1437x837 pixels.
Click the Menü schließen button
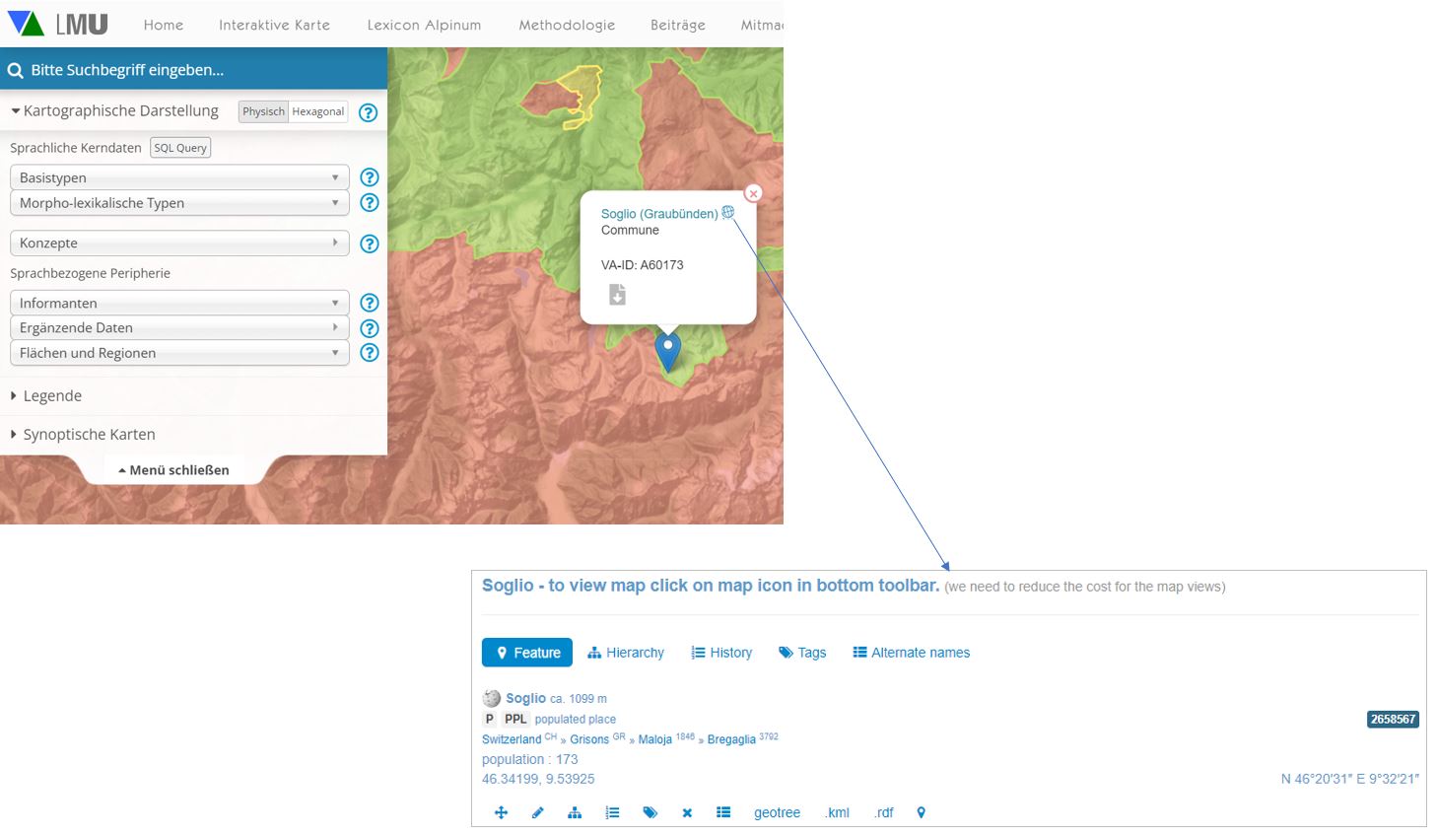[x=174, y=470]
